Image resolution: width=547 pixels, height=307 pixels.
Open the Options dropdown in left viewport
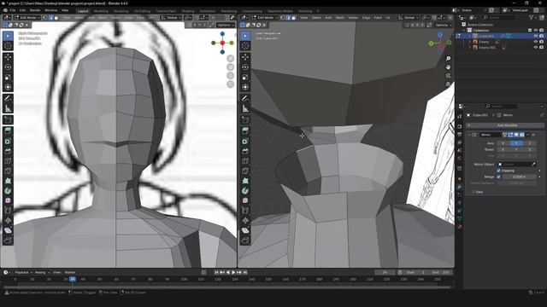225,25
